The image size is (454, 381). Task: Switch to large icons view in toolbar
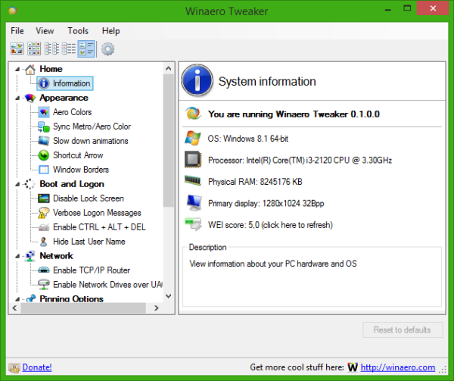(17, 48)
